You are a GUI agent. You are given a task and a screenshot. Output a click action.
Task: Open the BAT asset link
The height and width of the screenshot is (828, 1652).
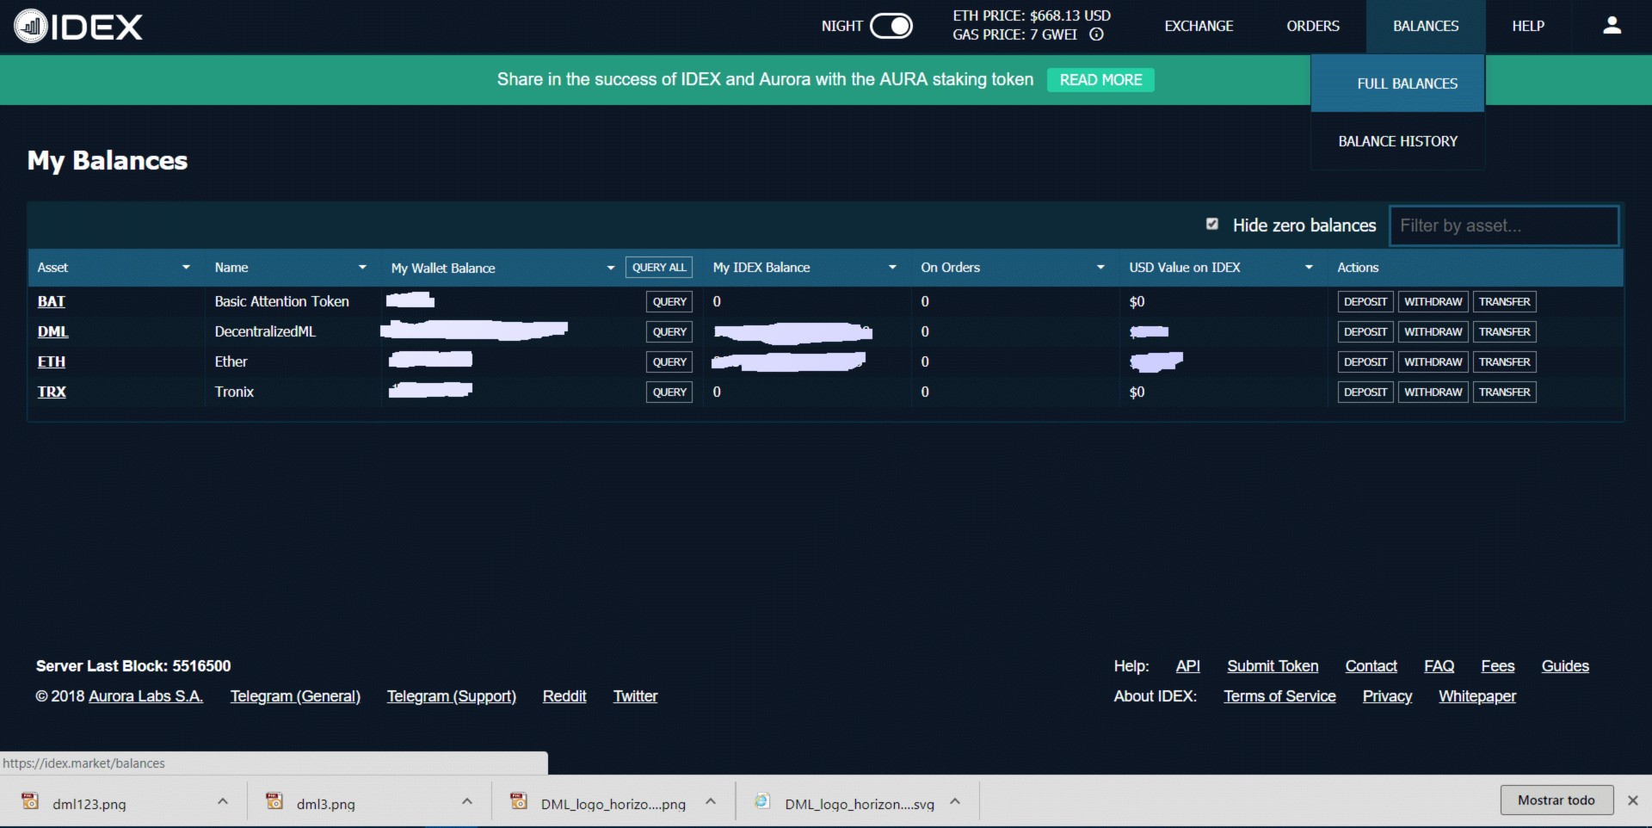[x=52, y=302]
